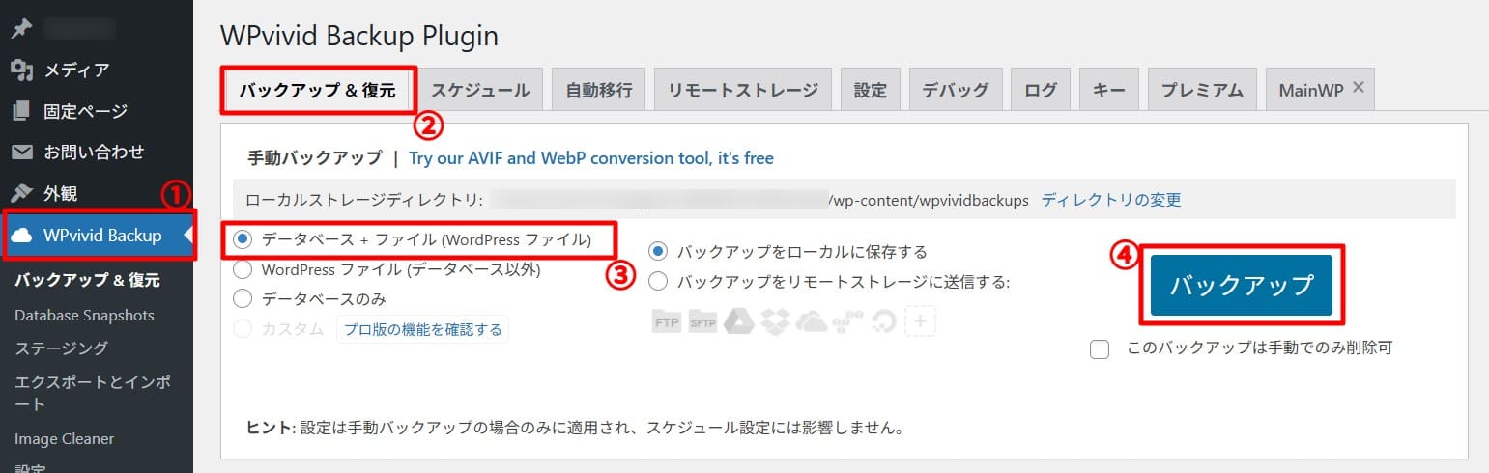Click the DigitalOcean Spaces storage icon
The image size is (1489, 473).
[883, 321]
